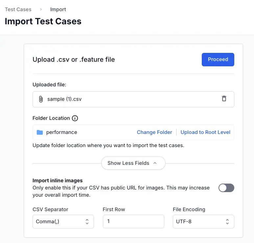
Task: Click the breadcrumb chevron separator
Action: pos(41,10)
